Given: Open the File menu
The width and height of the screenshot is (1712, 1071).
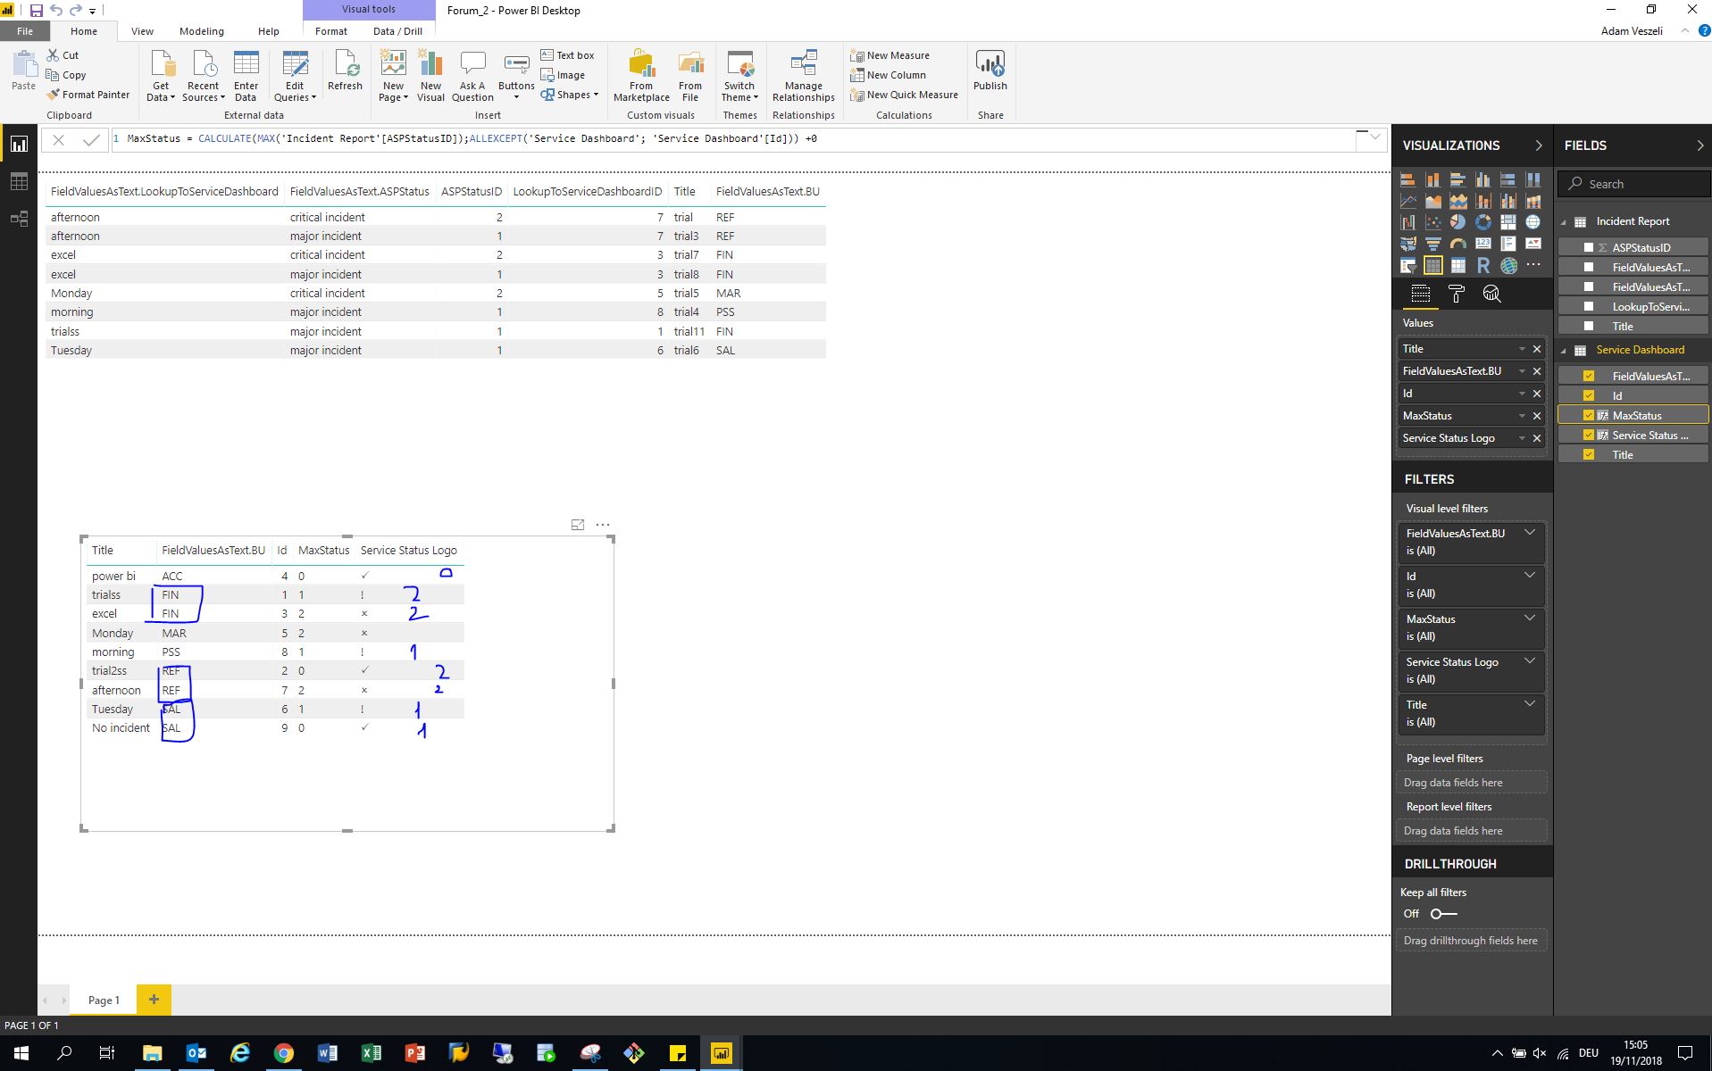Looking at the screenshot, I should click(25, 31).
